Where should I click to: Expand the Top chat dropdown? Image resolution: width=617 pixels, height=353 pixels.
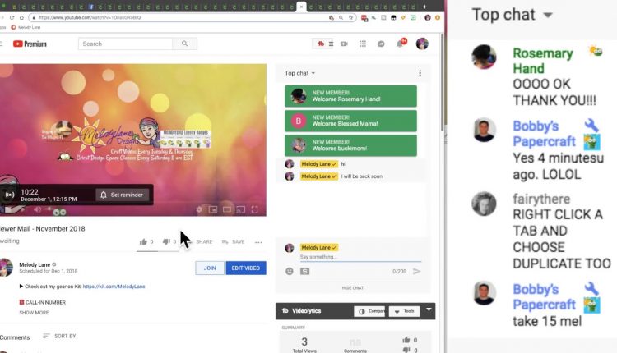[300, 73]
